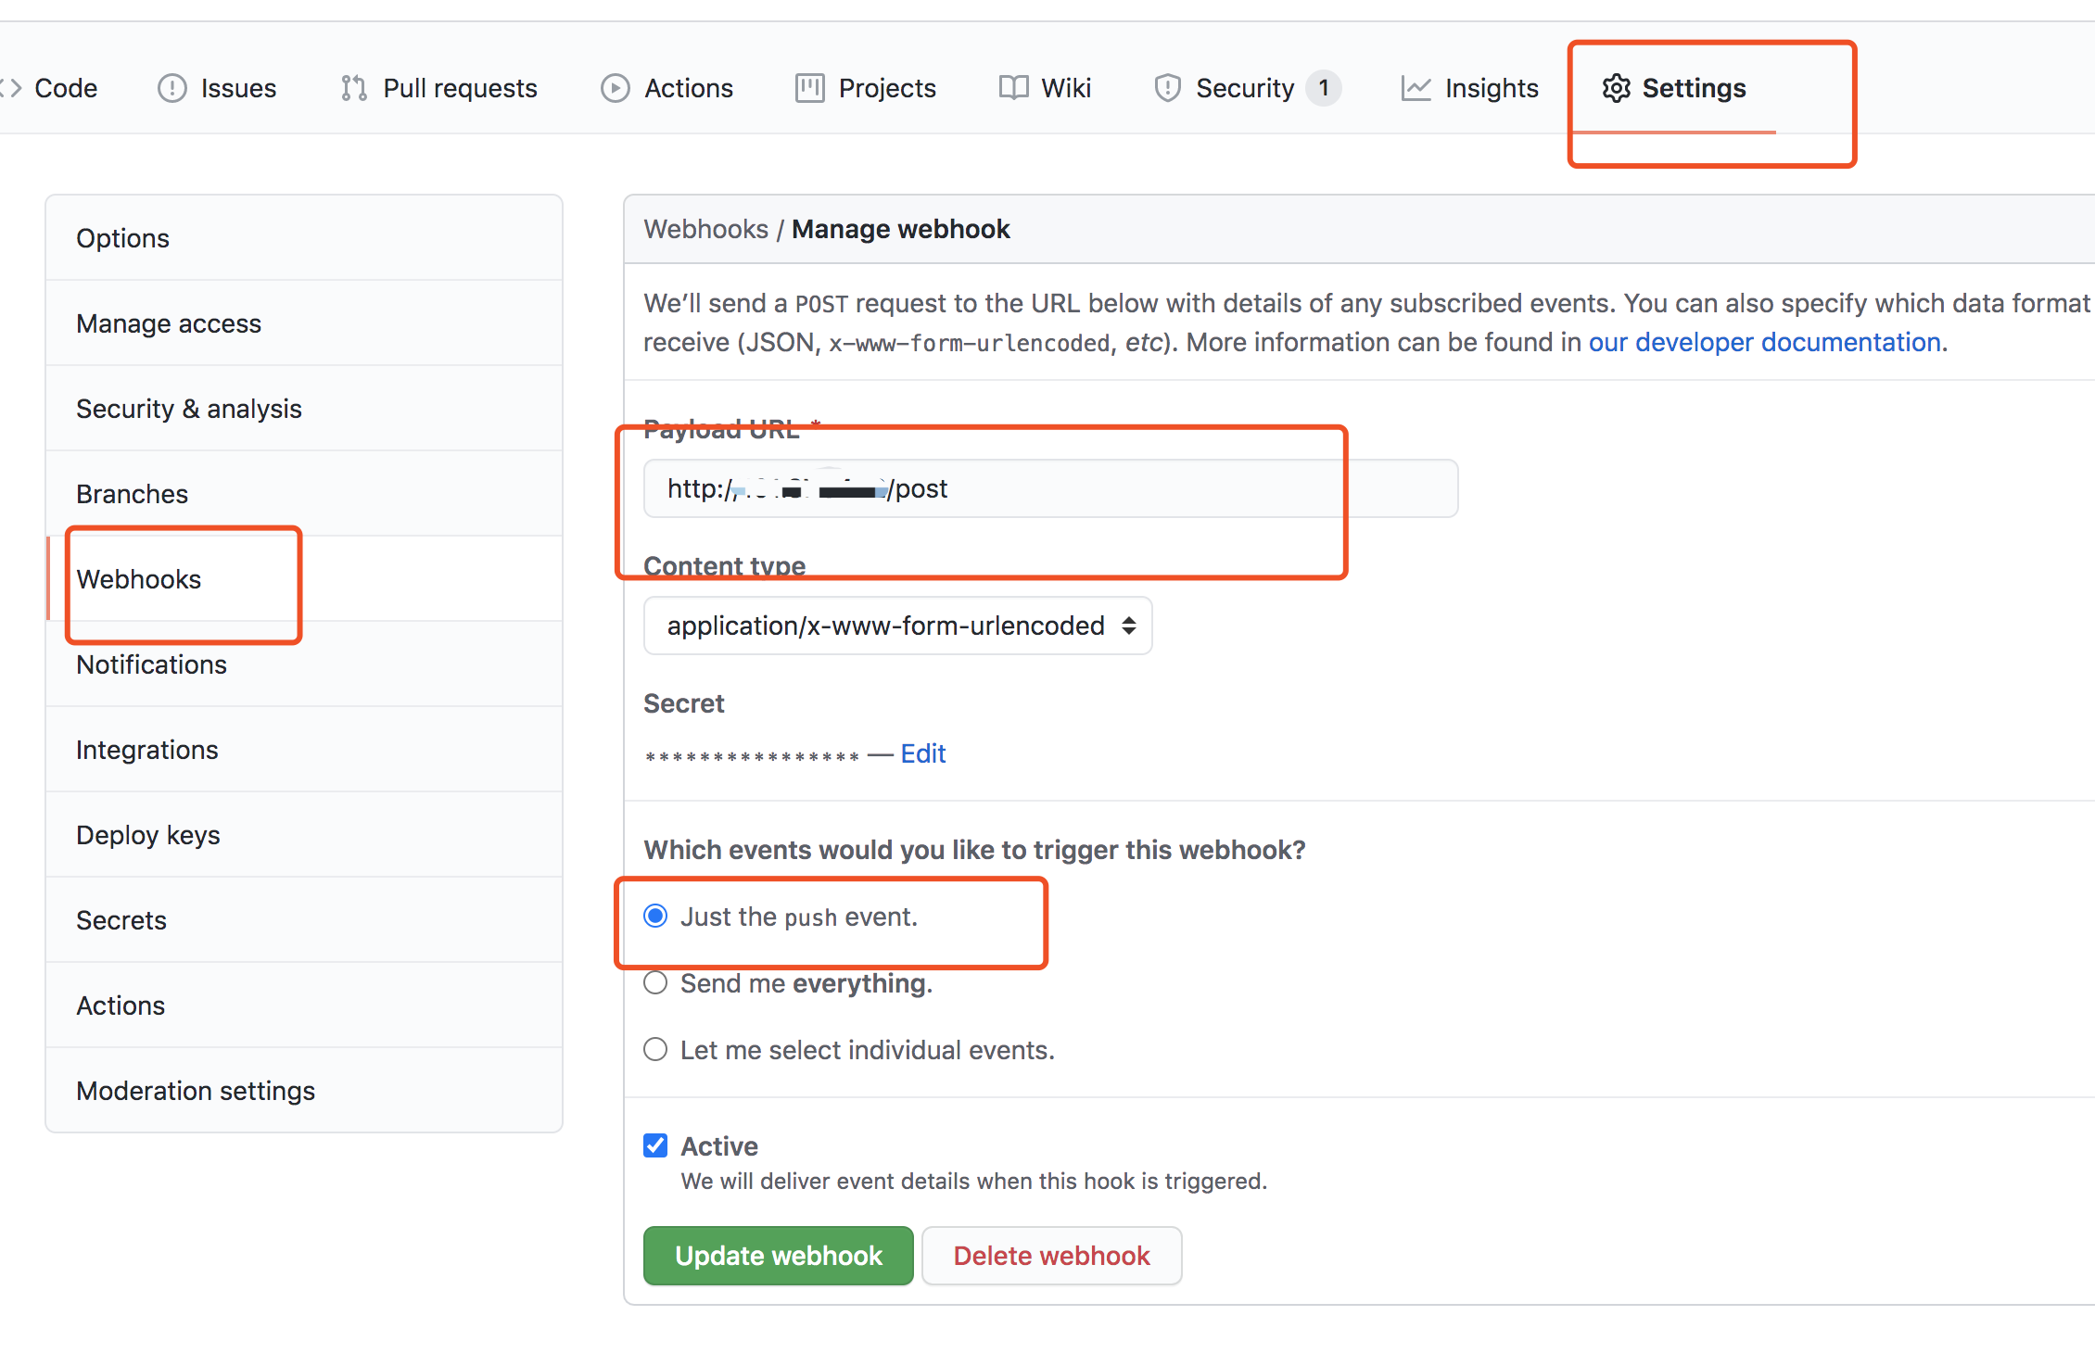Select 'Let me select individual events' radio
Viewport: 2095px width, 1366px height.
655,1050
